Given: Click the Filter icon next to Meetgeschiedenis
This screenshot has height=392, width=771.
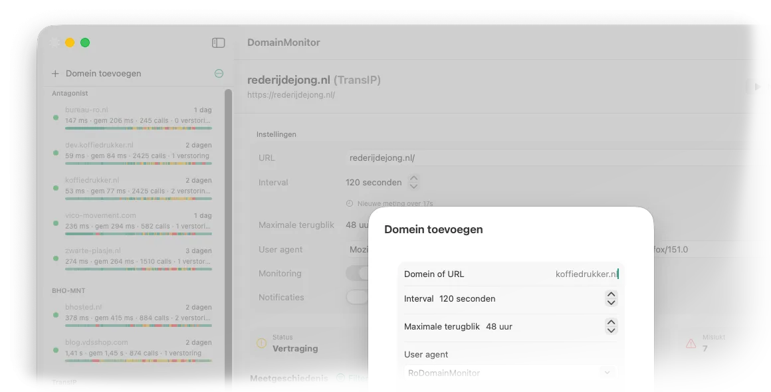Looking at the screenshot, I should (340, 378).
